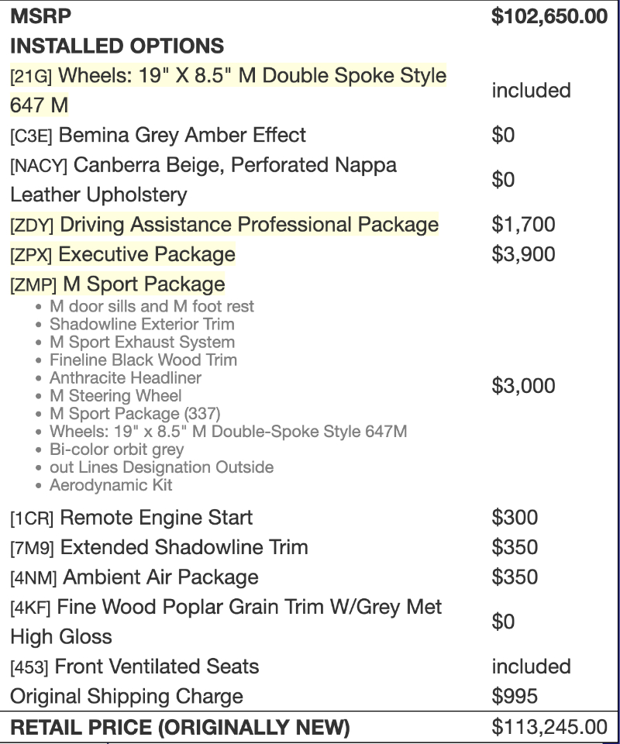
Task: Click the $1,700 Driving Assistance price
Action: [523, 225]
